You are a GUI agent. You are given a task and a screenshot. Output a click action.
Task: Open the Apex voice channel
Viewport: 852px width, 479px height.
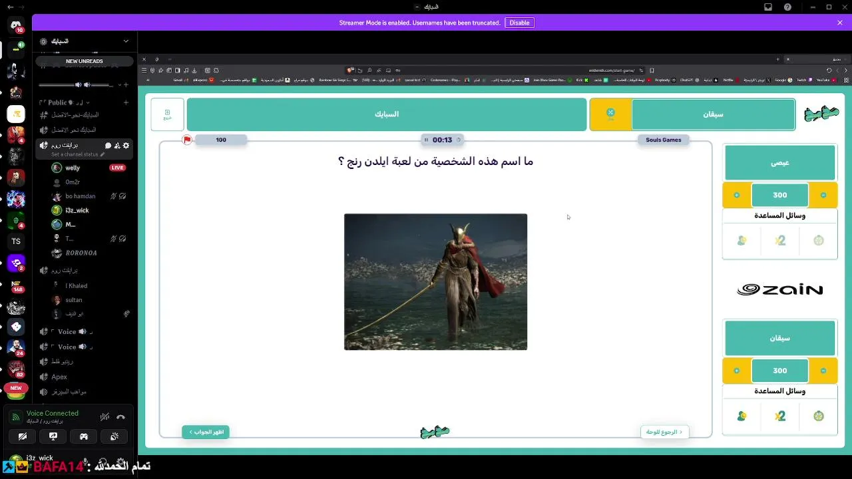(59, 377)
